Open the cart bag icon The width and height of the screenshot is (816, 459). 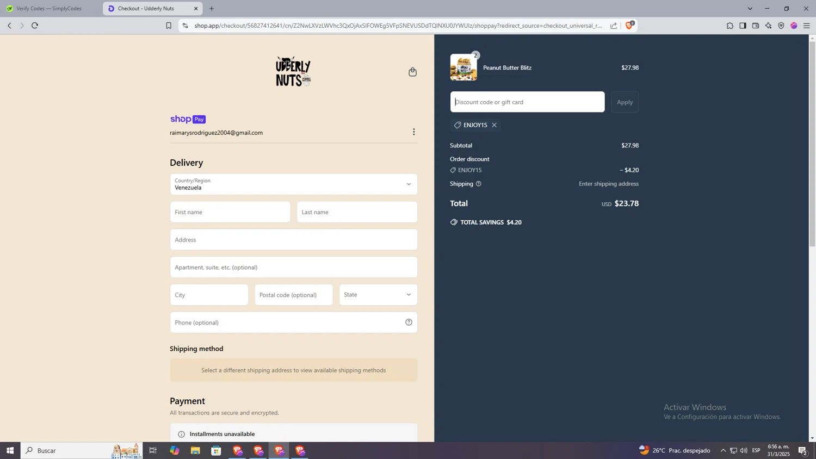coord(412,72)
